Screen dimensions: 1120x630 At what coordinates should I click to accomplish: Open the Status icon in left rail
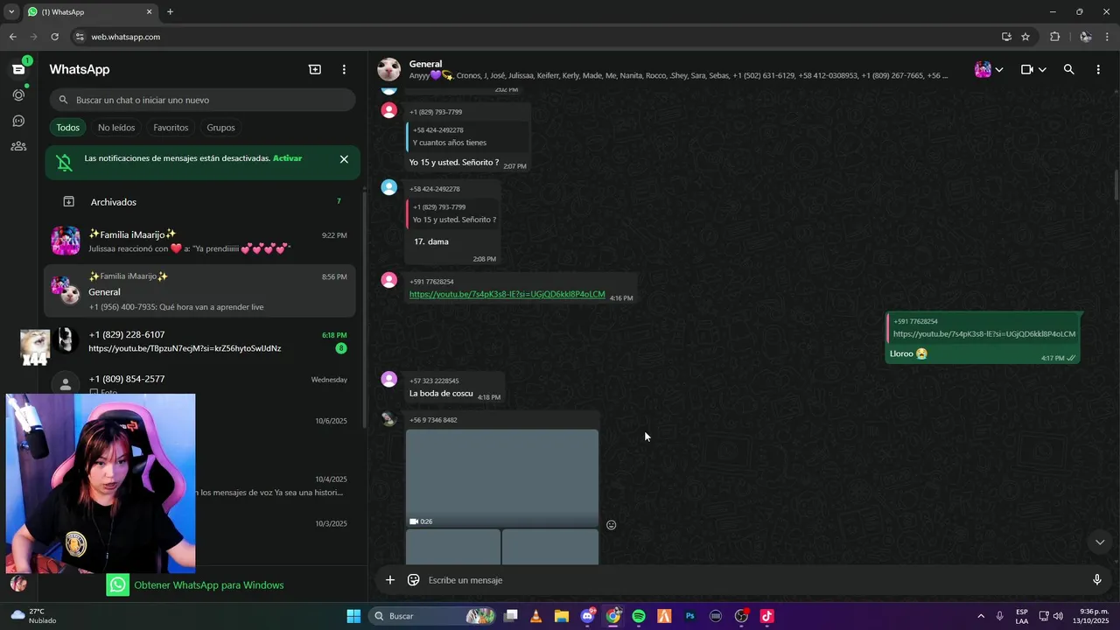click(x=18, y=94)
